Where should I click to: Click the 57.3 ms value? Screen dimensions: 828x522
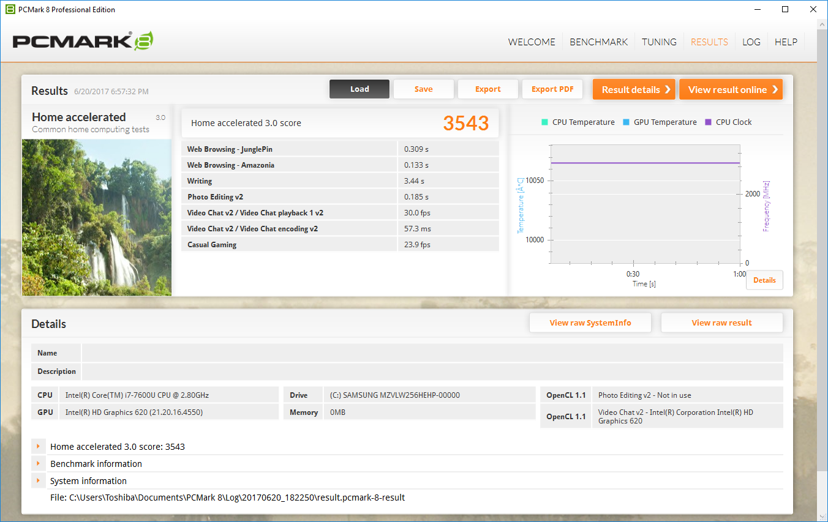pos(418,228)
